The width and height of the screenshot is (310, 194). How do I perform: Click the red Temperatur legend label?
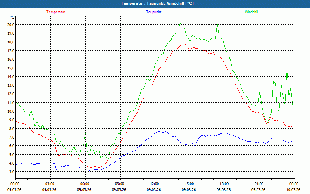coord(56,12)
